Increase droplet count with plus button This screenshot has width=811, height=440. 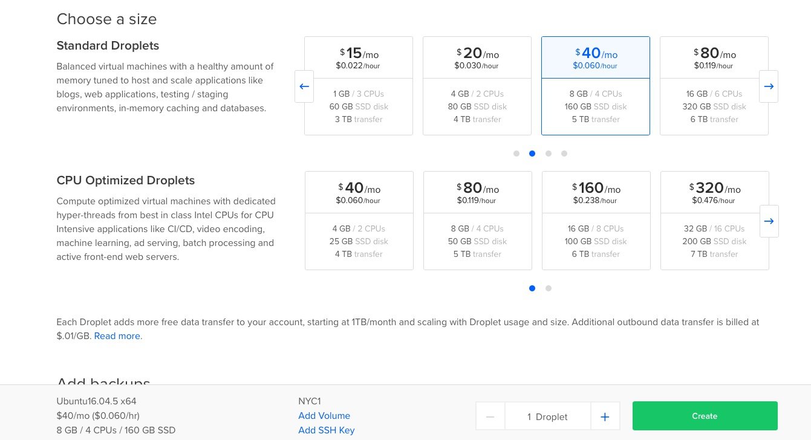point(605,416)
